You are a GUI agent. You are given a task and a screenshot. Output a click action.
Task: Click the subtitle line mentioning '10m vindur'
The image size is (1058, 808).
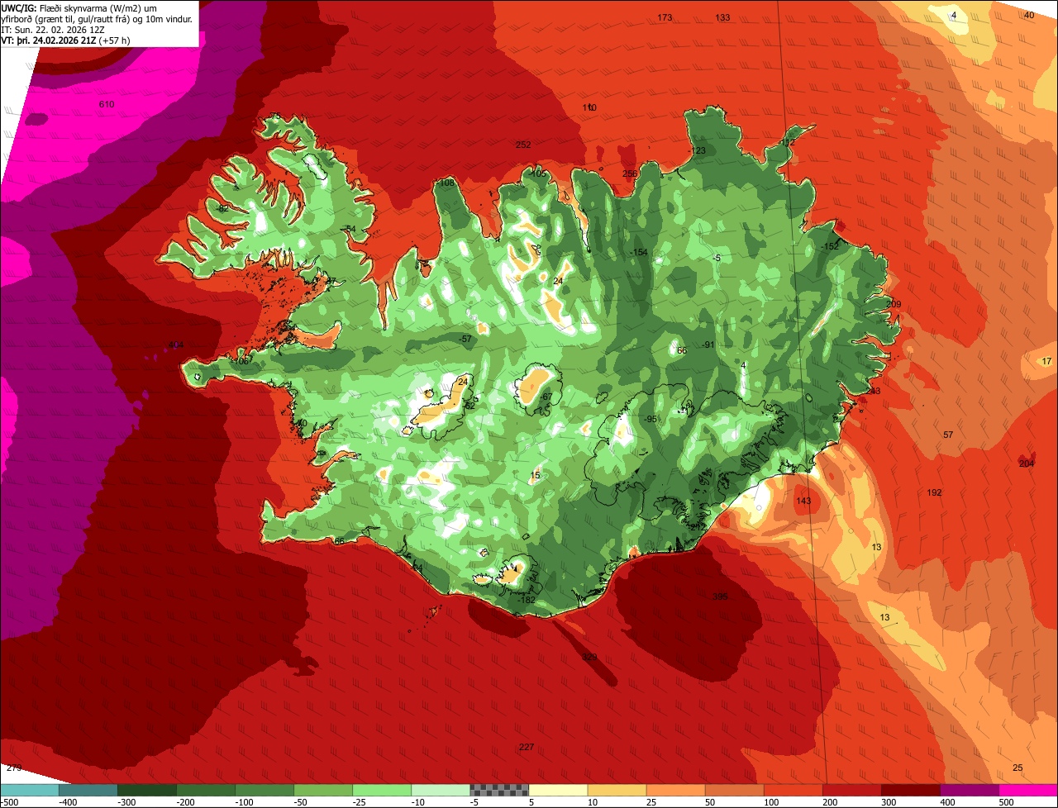coord(97,18)
